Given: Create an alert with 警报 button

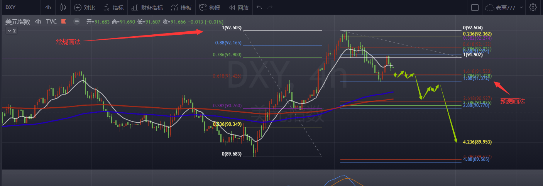Looking at the screenshot, I should click(x=210, y=7).
